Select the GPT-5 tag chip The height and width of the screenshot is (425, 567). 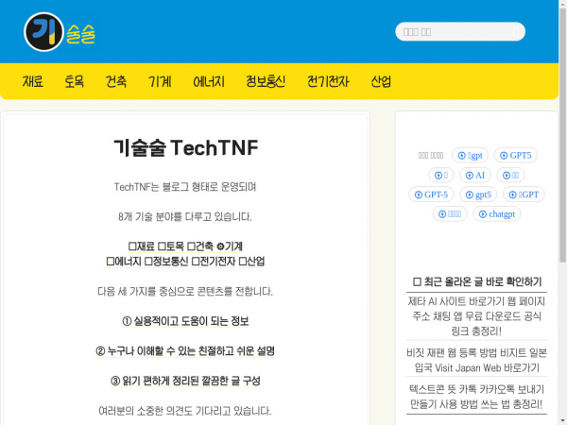431,195
